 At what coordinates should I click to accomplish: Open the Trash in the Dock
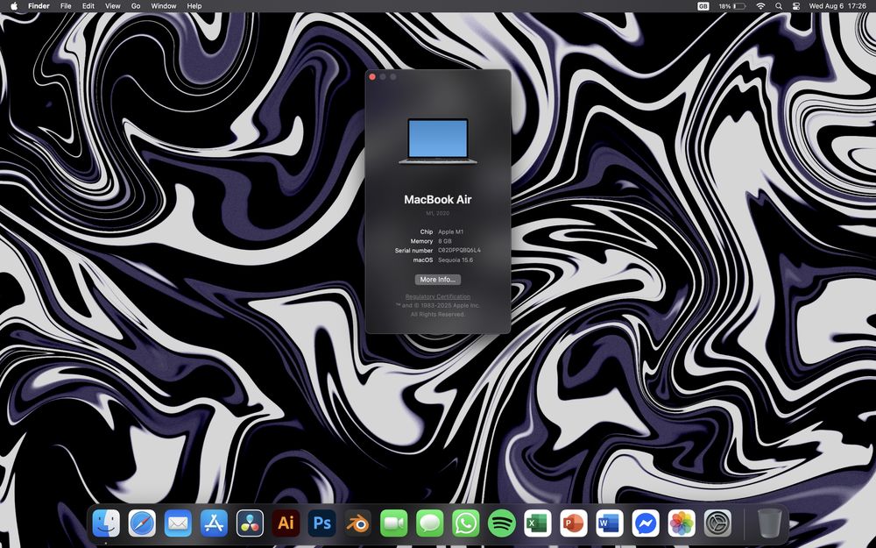click(769, 523)
